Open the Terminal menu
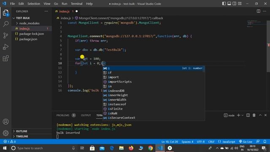The width and height of the screenshot is (270, 152). [x=77, y=4]
